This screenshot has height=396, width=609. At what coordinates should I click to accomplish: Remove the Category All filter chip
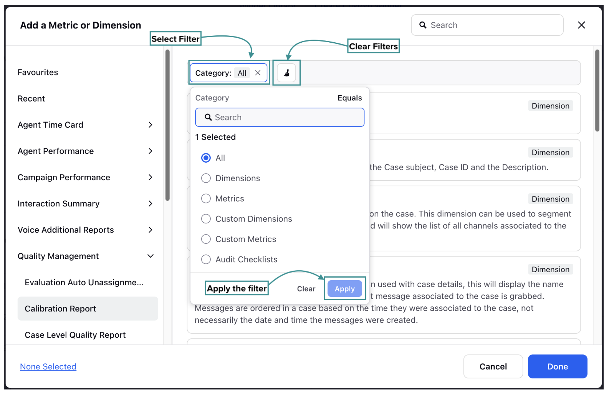[x=258, y=73]
